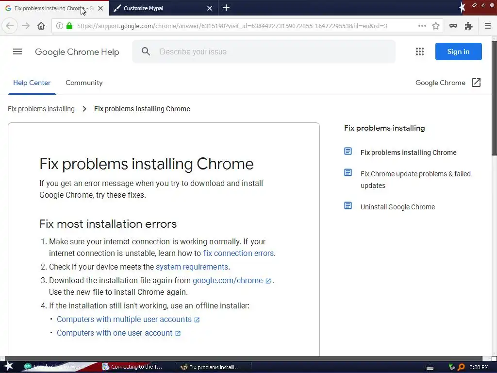Click the orange magnifier tray icon
497x373 pixels.
click(x=461, y=367)
